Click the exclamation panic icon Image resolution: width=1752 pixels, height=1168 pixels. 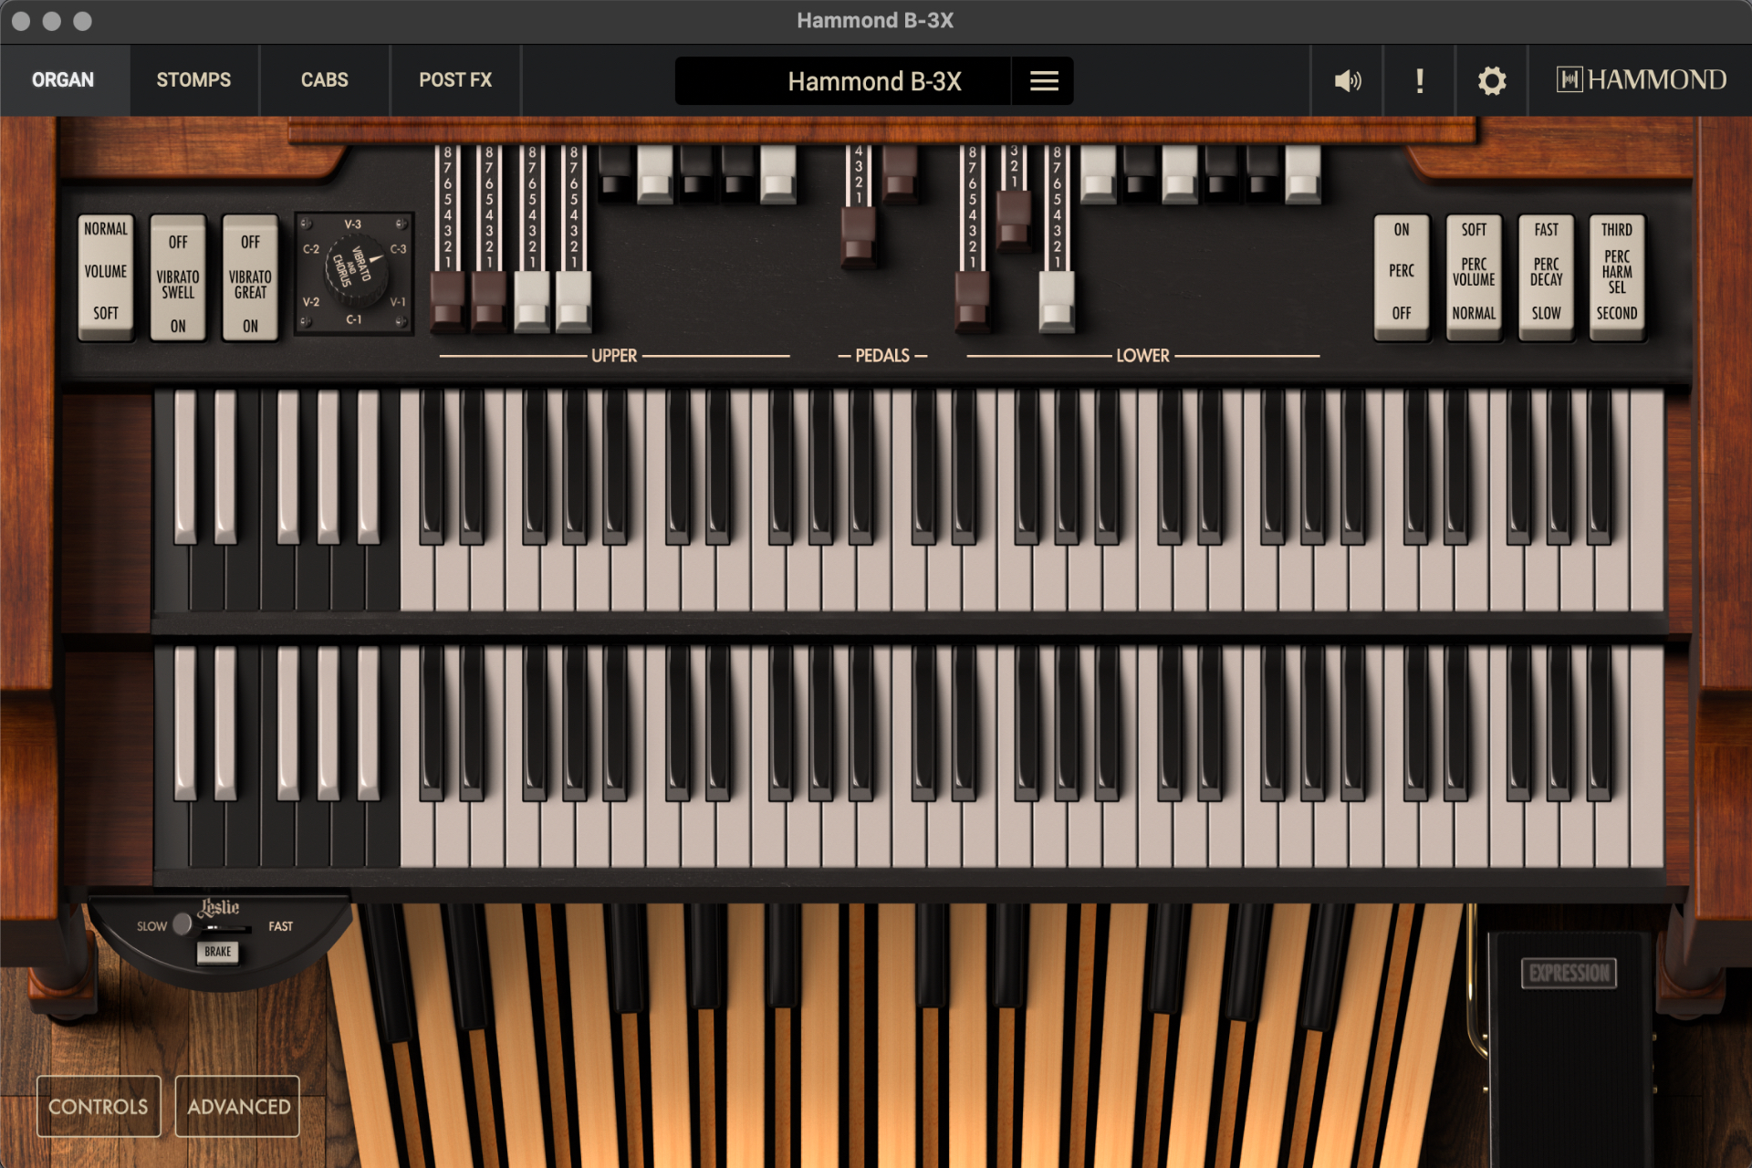(1419, 81)
